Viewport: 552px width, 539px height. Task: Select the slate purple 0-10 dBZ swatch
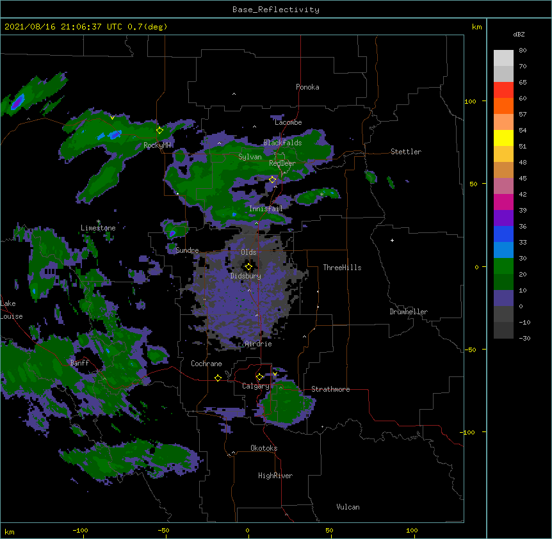[x=503, y=298]
